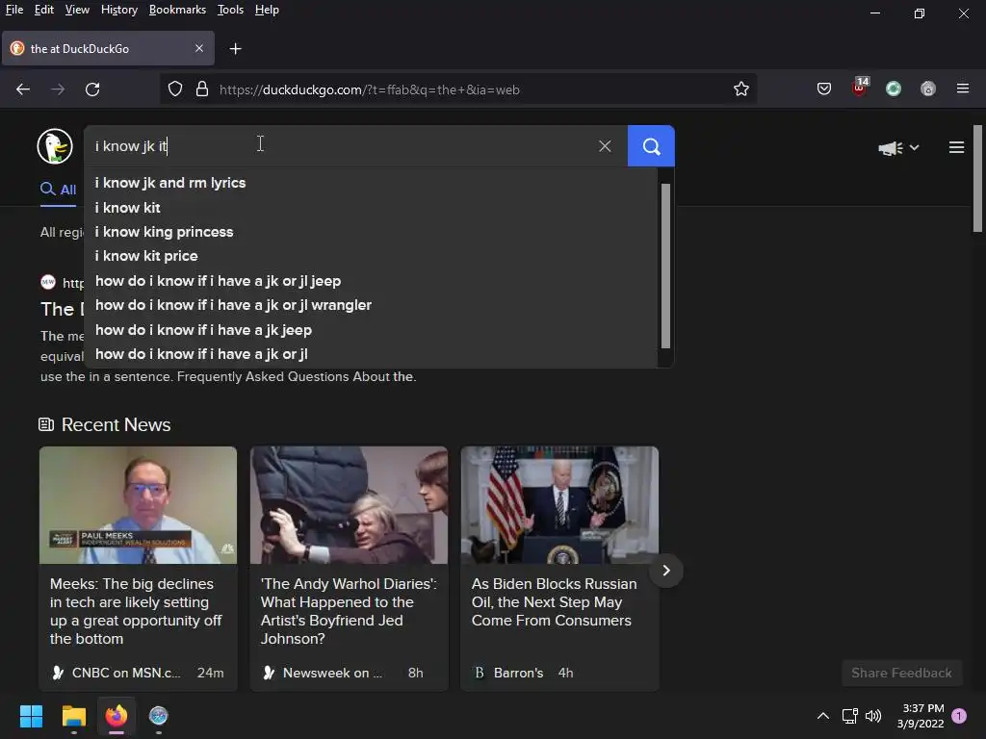The image size is (986, 739).
Task: Clear the search box with X
Action: pos(605,146)
